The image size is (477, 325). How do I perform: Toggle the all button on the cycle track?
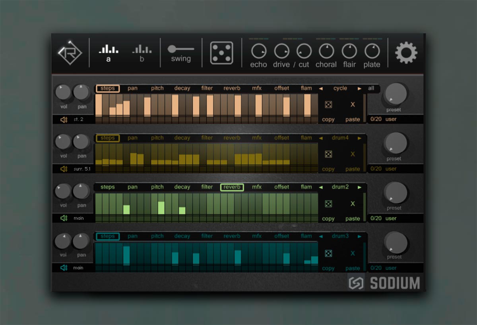coord(371,88)
